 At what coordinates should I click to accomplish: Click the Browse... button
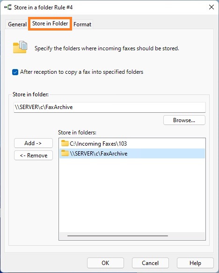click(184, 120)
